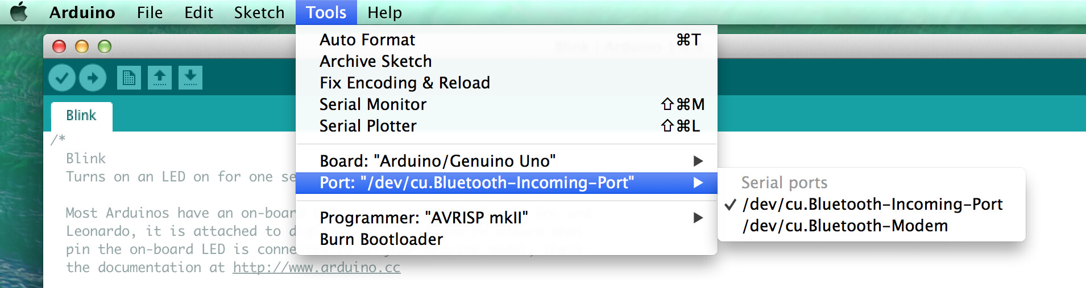This screenshot has height=288, width=1086.
Task: Click the Save sketch down-arrow icon
Action: (x=190, y=78)
